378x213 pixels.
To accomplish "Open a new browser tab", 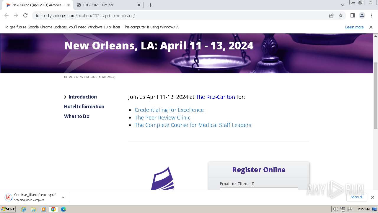I will (150, 5).
